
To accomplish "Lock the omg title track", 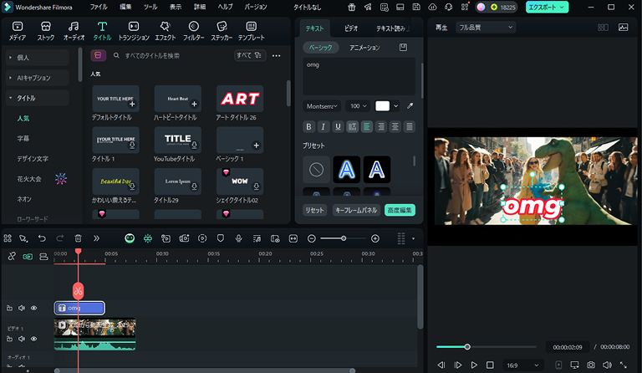I will [x=9, y=308].
